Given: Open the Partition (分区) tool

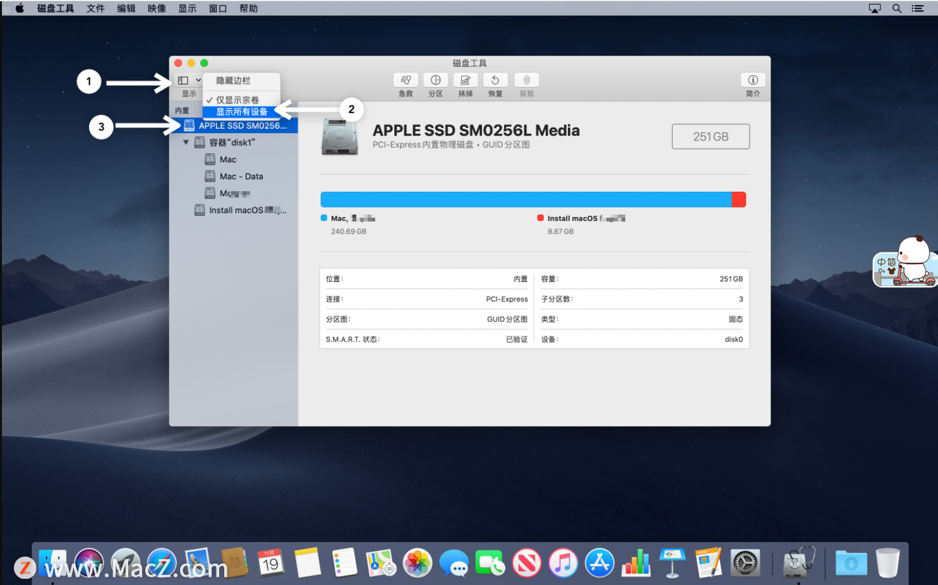Looking at the screenshot, I should coord(435,80).
